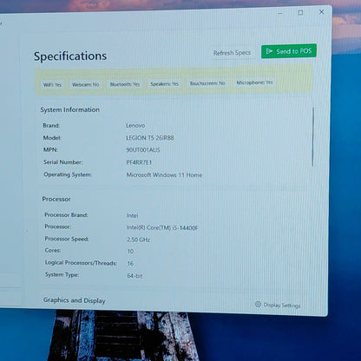Click the System Information heading
This screenshot has width=361, height=361.
(x=70, y=109)
